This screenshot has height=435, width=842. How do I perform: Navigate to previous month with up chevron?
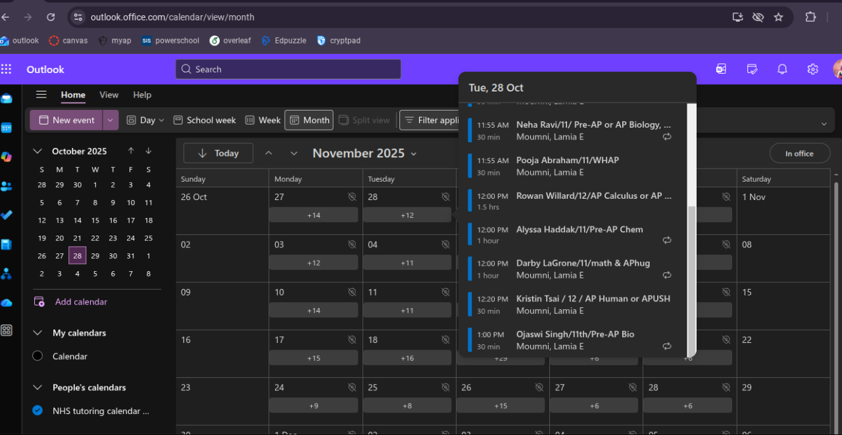click(x=268, y=153)
